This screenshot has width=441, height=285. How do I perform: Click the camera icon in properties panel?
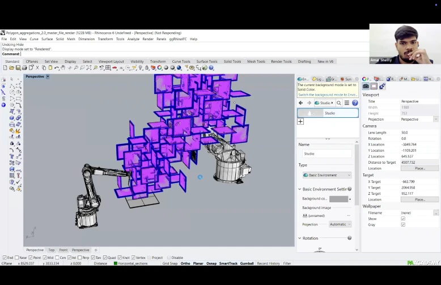click(x=366, y=87)
